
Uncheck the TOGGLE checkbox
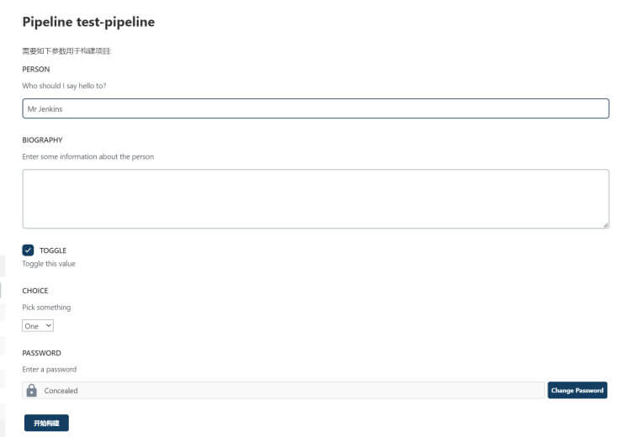[28, 250]
